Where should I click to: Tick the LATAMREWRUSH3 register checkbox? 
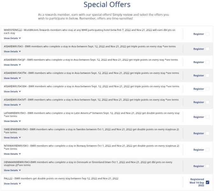[x=207, y=117]
